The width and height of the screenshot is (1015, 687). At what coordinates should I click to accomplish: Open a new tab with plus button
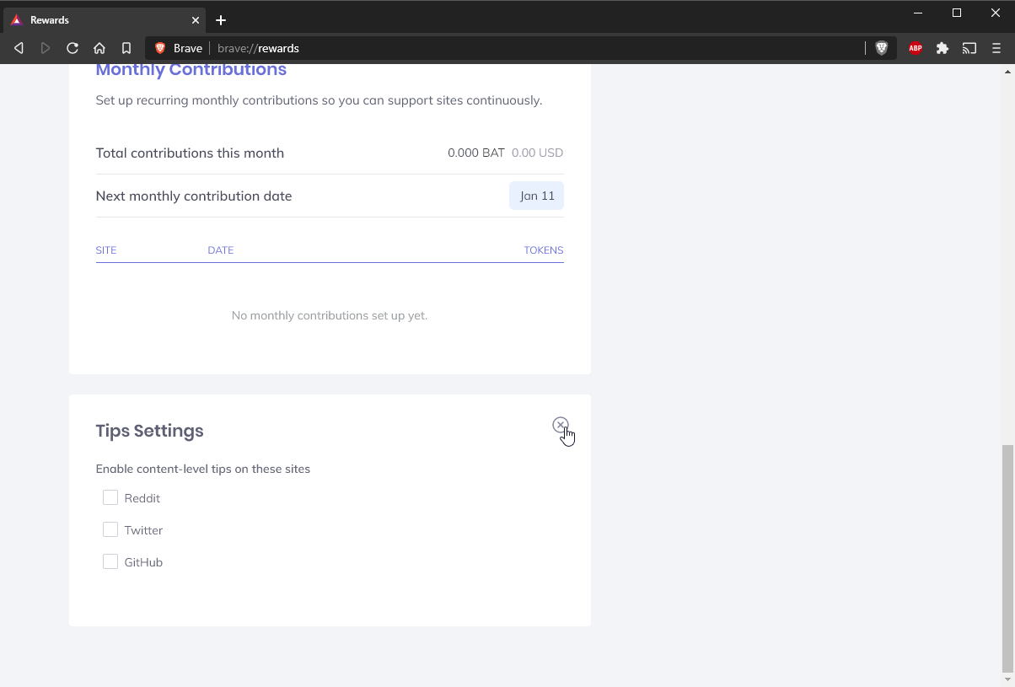click(221, 20)
